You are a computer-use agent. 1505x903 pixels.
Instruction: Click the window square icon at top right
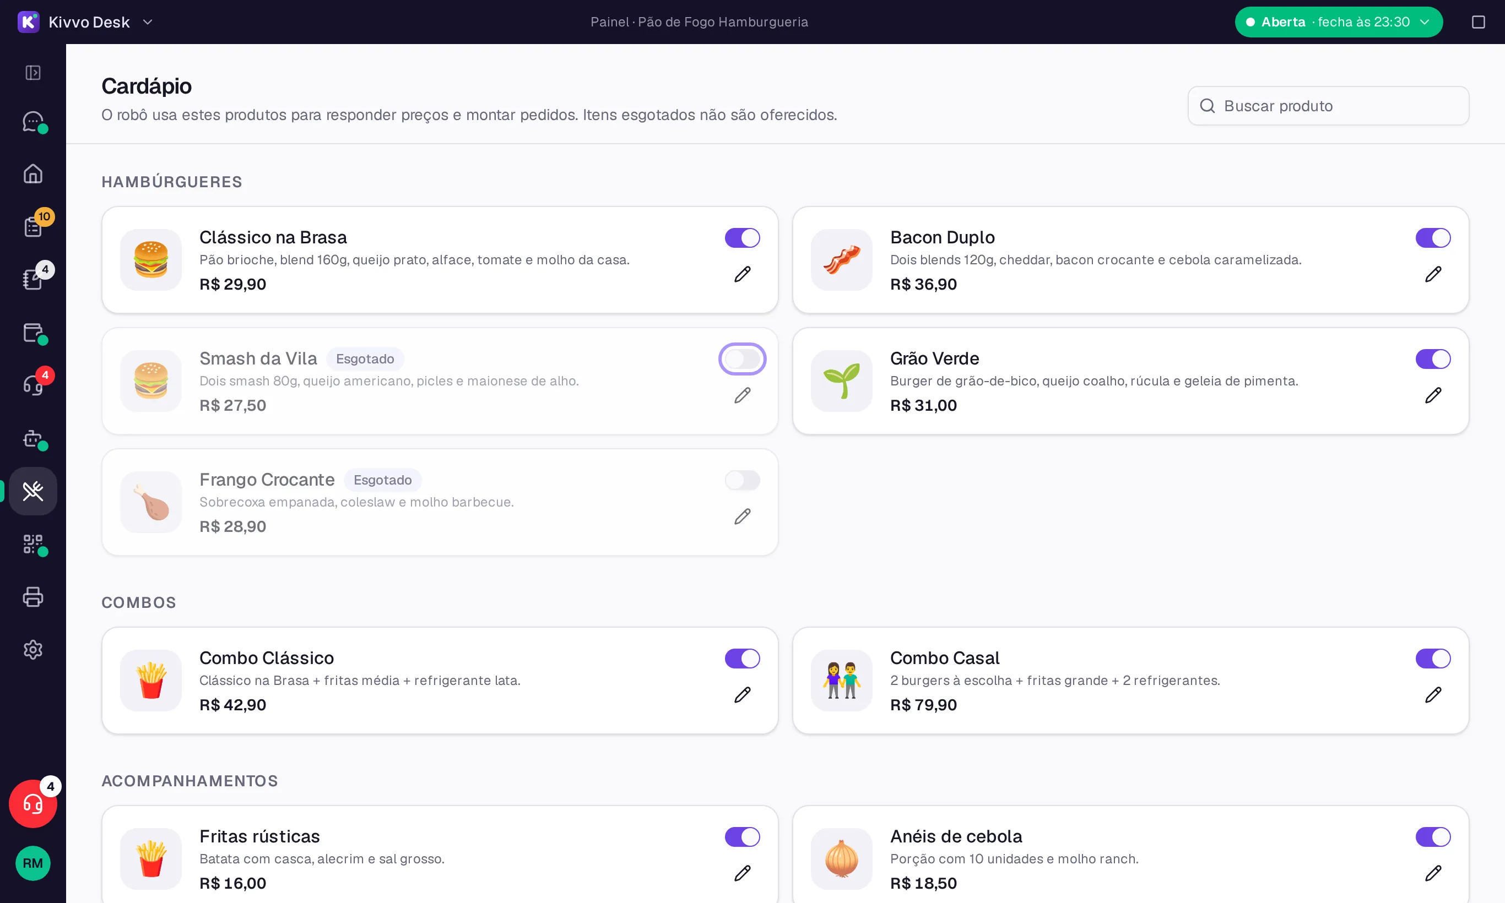pos(1478,22)
